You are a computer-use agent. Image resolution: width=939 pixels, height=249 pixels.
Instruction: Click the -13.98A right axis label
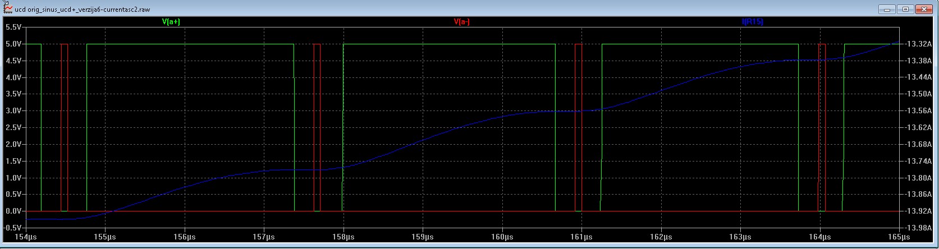click(x=917, y=228)
